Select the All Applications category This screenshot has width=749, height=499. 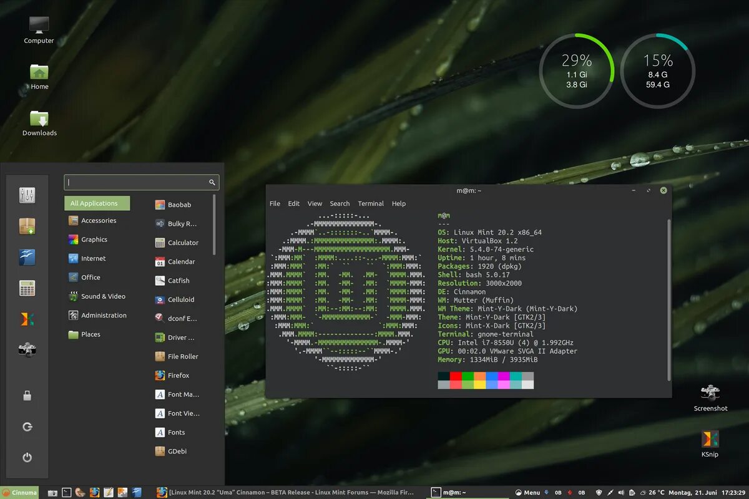point(97,203)
